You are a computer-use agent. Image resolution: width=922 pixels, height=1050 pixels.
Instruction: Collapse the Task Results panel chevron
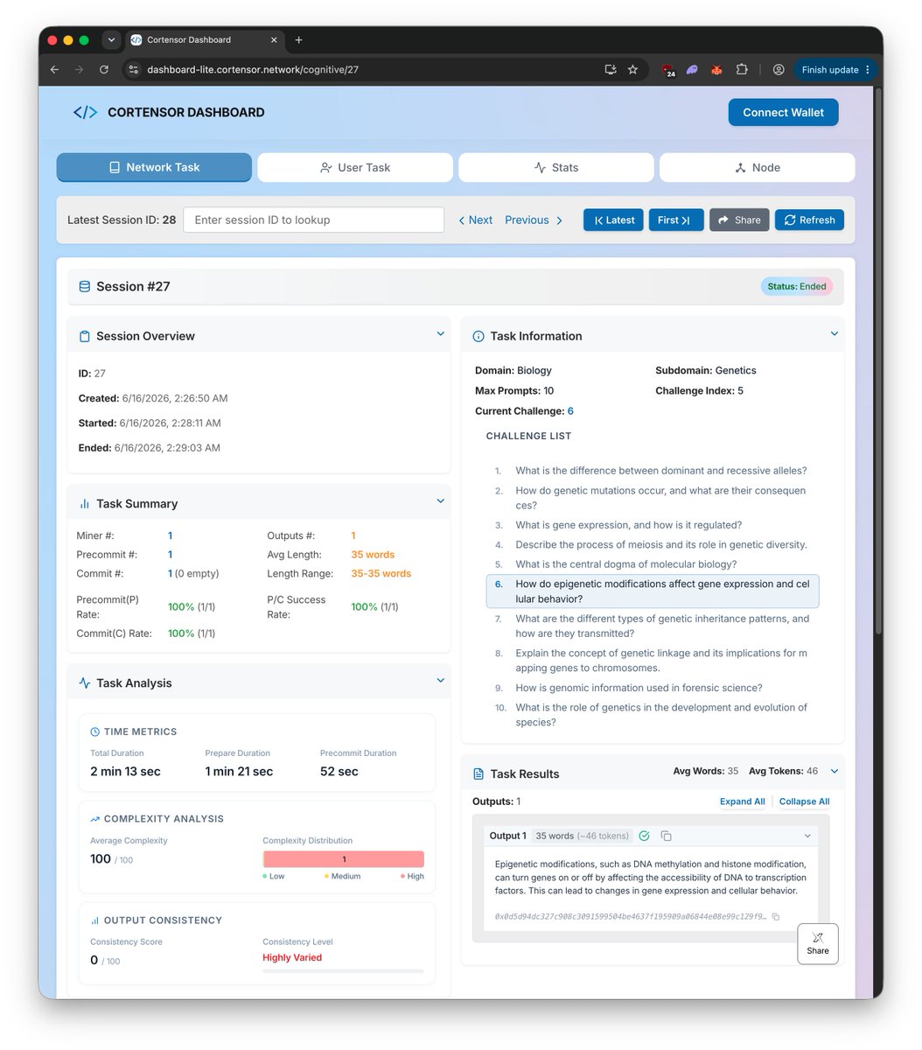[x=835, y=772]
